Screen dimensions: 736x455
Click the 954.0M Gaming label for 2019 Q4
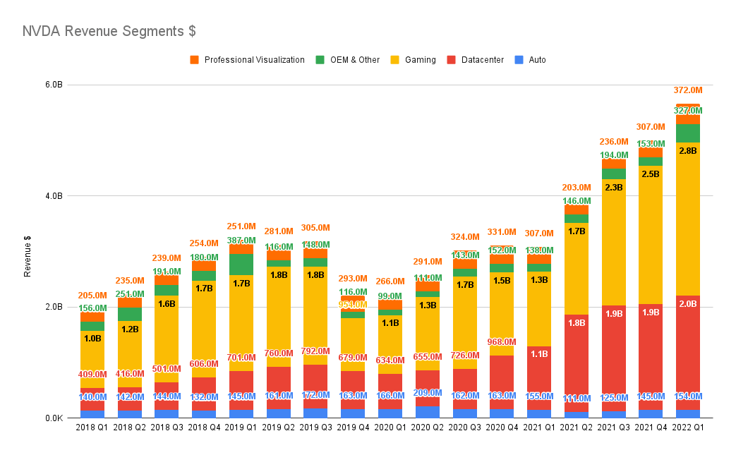[x=353, y=305]
